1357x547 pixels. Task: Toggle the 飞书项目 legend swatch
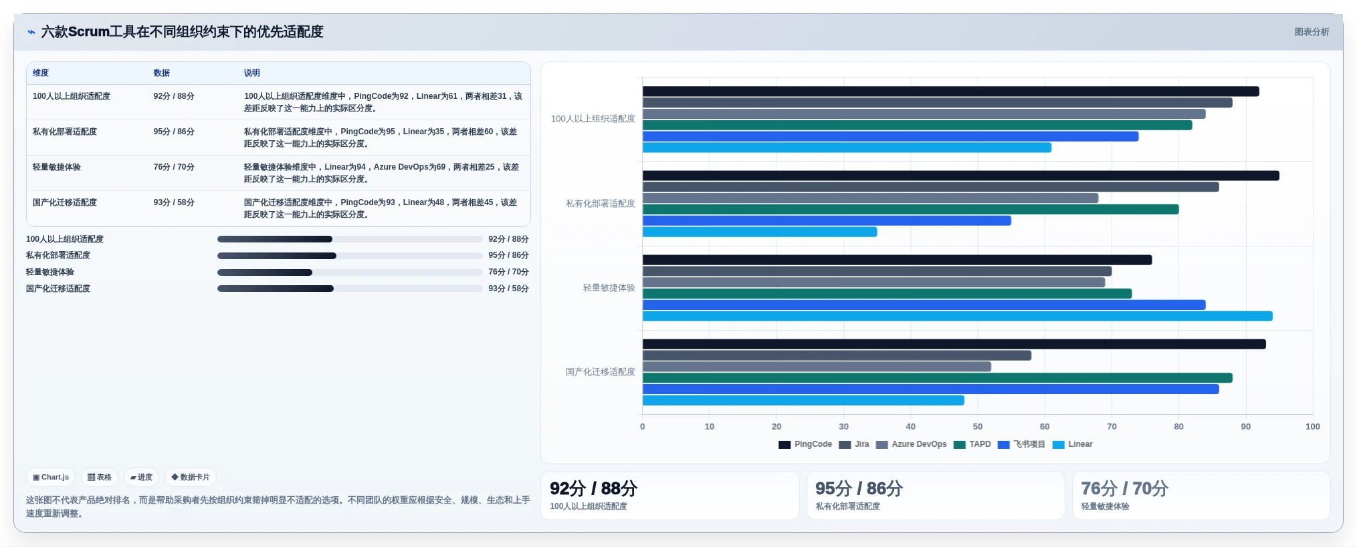pyautogui.click(x=1003, y=445)
